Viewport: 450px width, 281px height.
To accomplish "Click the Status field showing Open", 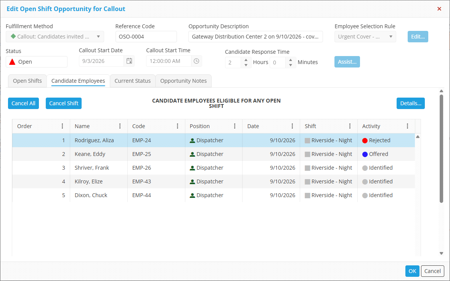I will 37,62.
